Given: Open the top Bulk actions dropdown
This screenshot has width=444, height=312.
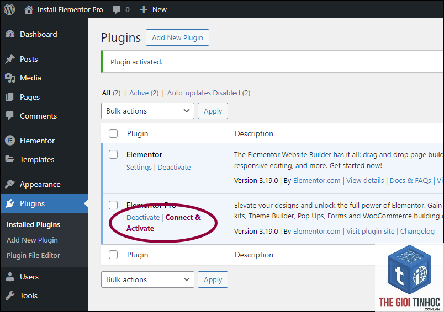Looking at the screenshot, I should pos(147,111).
